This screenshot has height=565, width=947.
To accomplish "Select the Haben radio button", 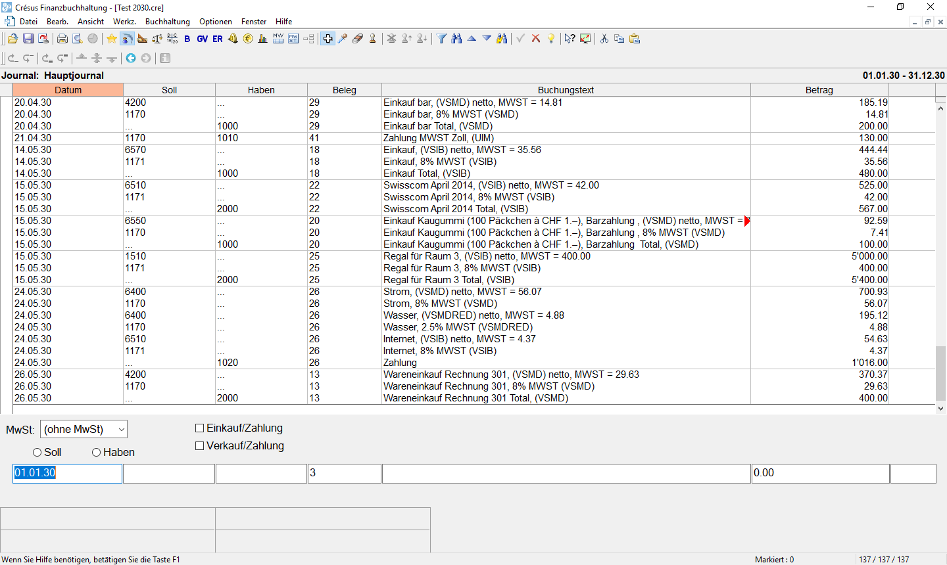I will [x=97, y=453].
